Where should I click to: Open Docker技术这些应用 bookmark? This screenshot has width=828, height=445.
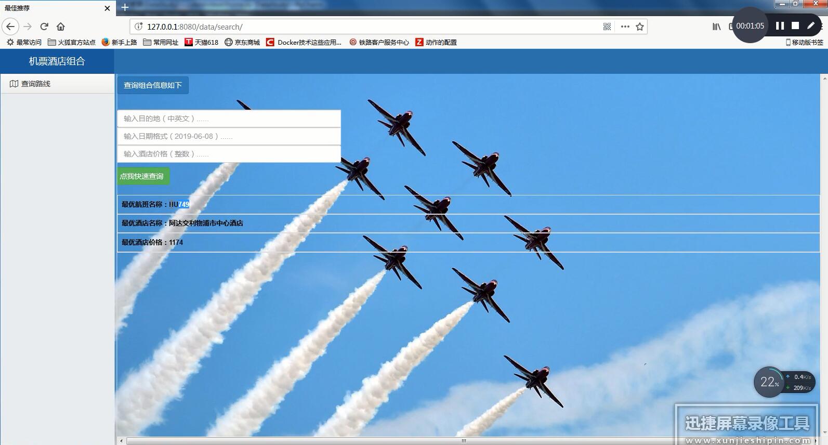[x=304, y=42]
